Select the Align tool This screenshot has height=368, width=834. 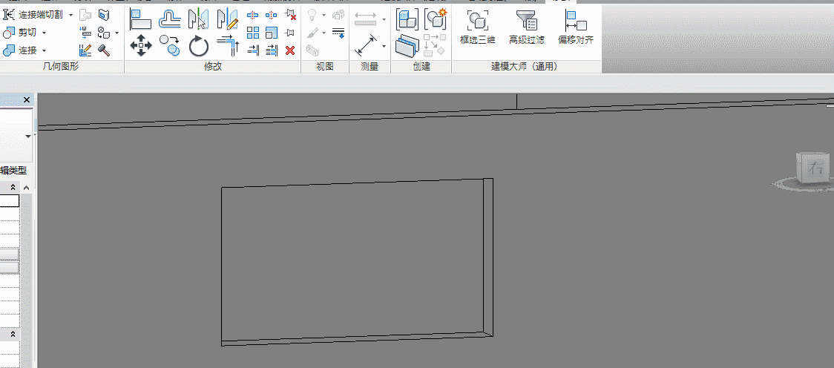[140, 19]
